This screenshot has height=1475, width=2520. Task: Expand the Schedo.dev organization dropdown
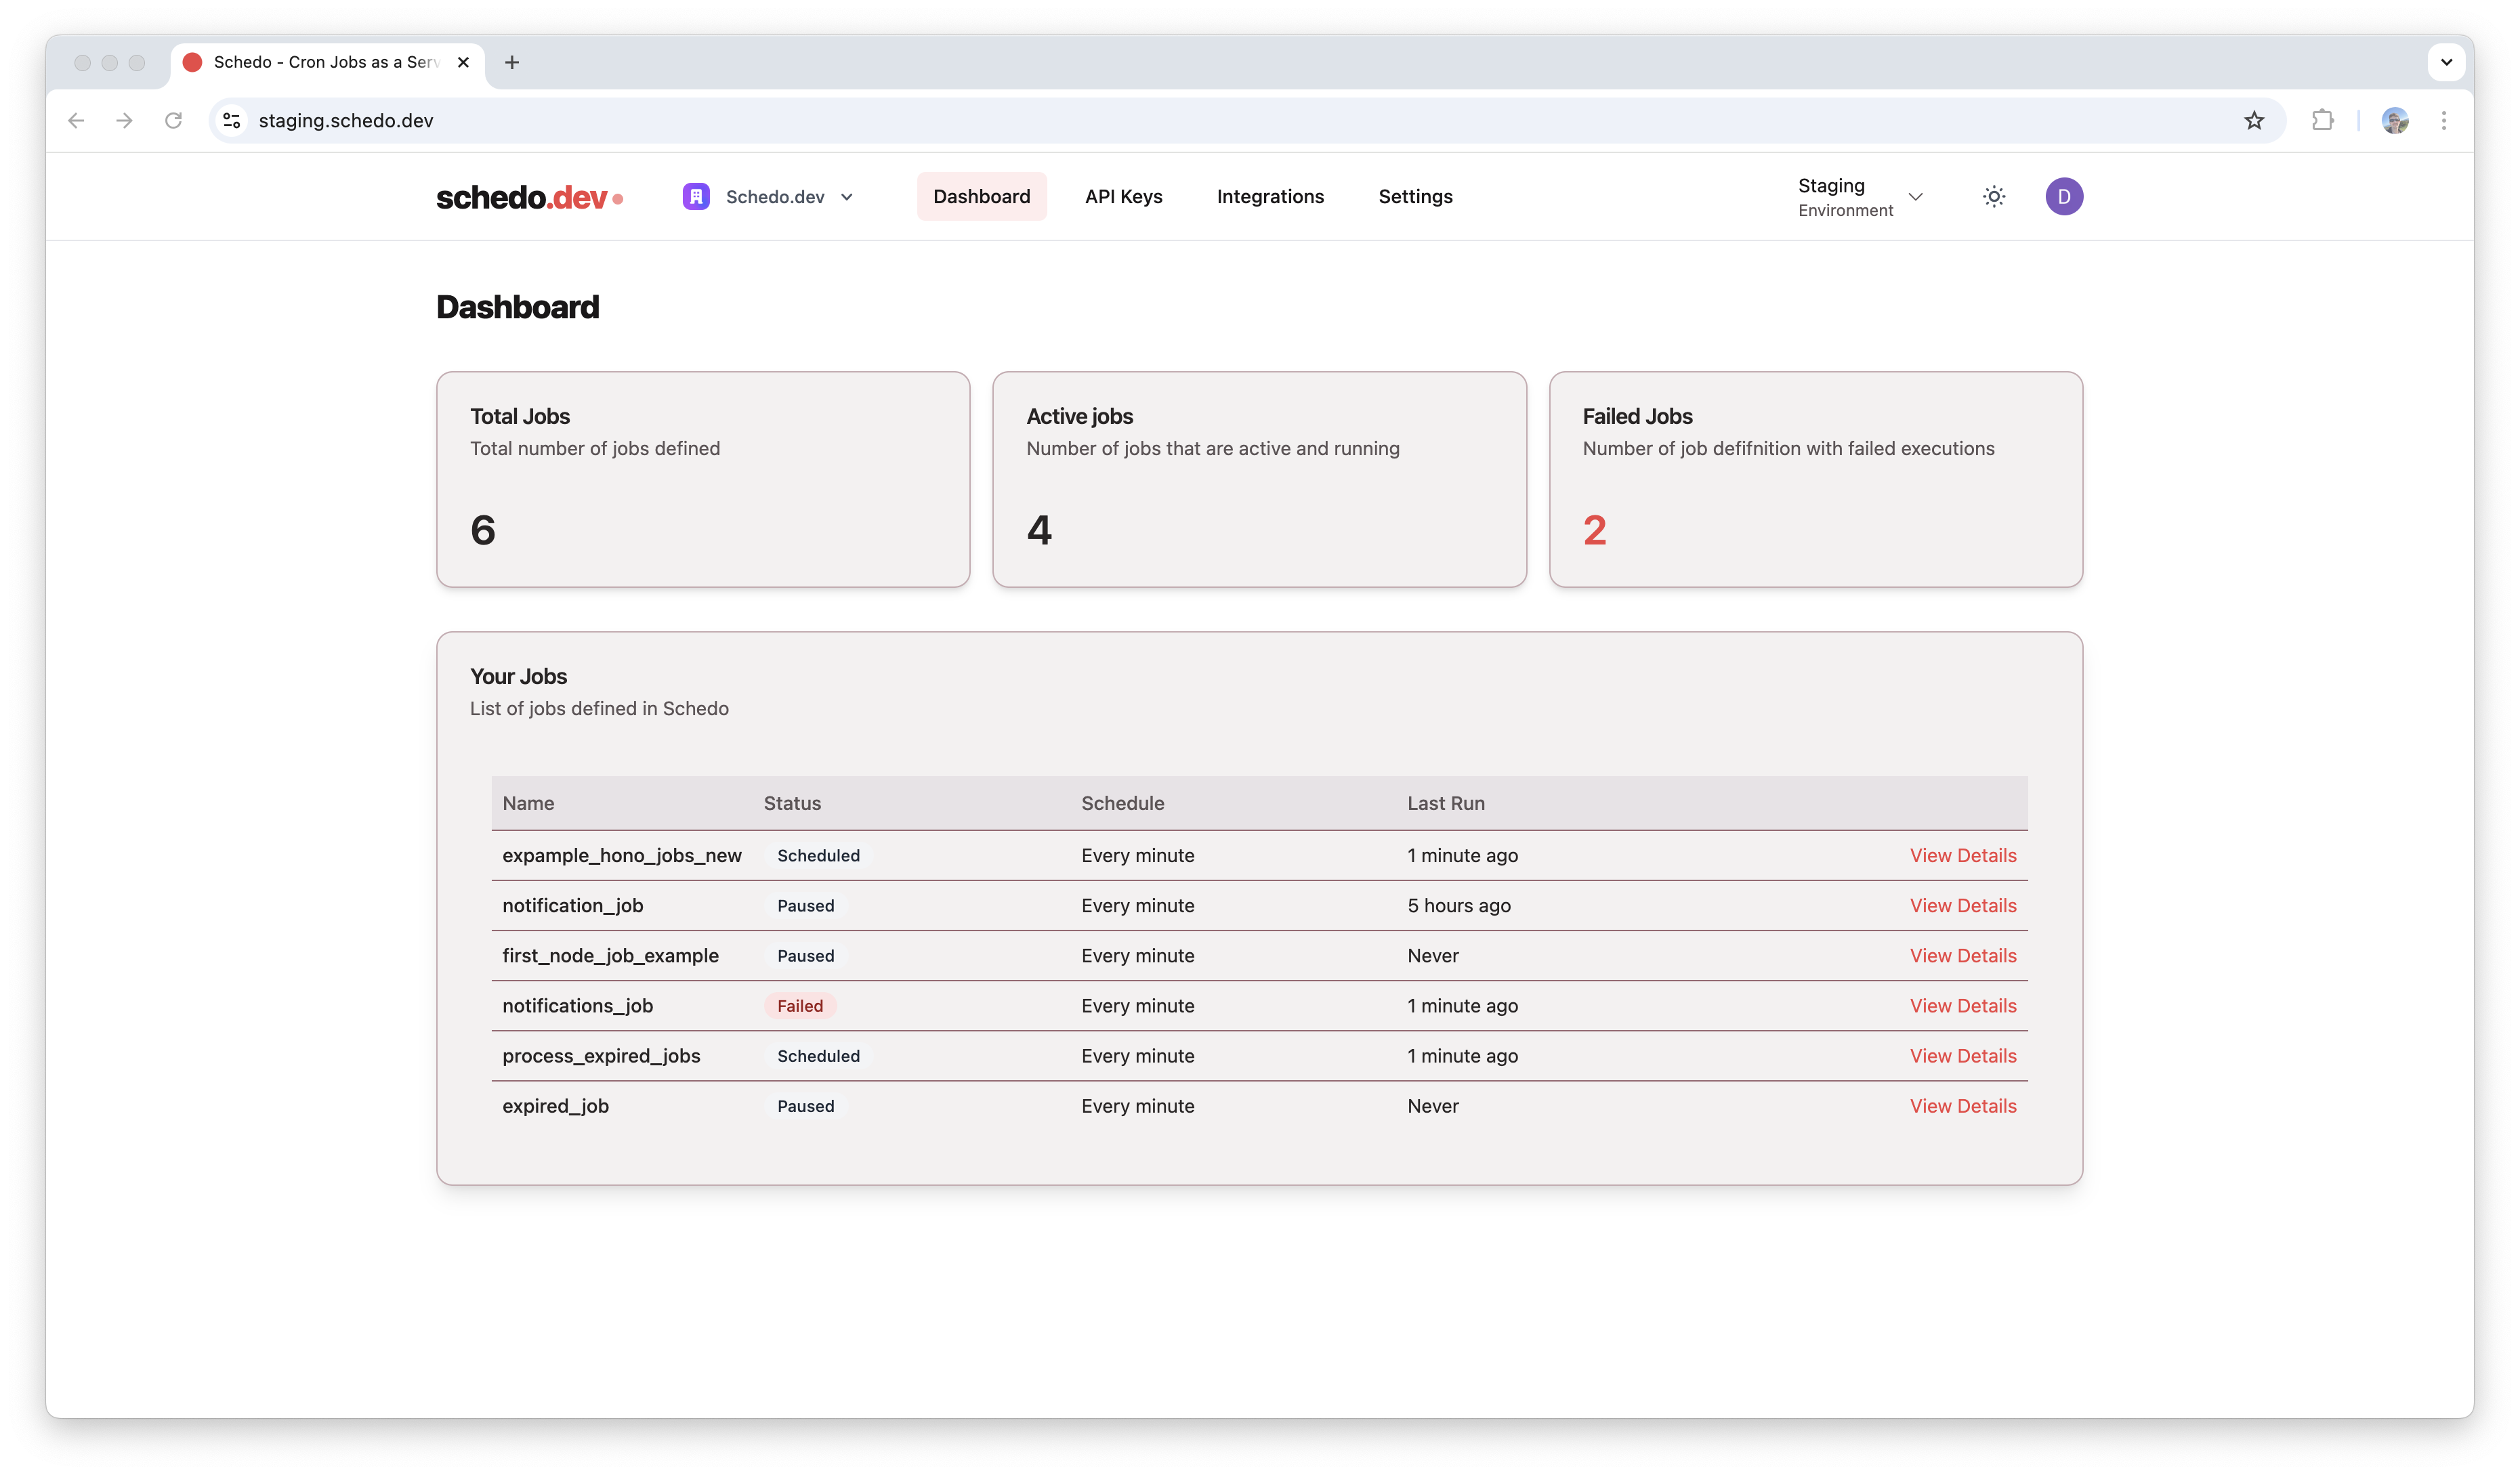pos(768,197)
